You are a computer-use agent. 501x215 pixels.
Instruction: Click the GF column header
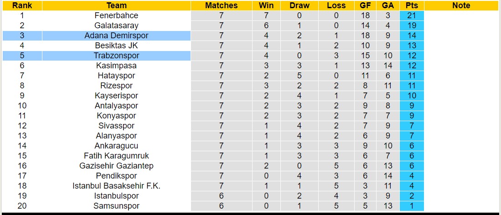click(x=365, y=5)
